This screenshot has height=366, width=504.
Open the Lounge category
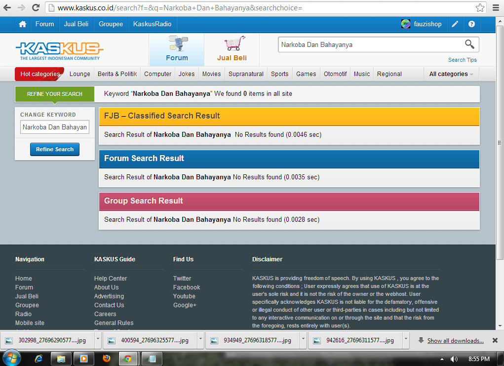pos(79,74)
